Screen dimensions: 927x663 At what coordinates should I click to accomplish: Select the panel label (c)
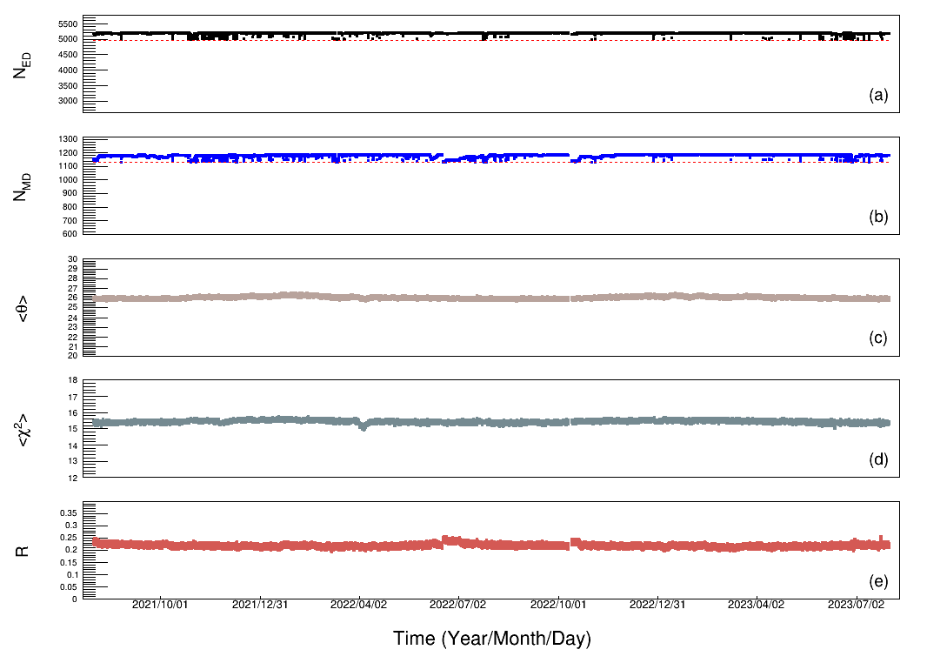(x=878, y=338)
